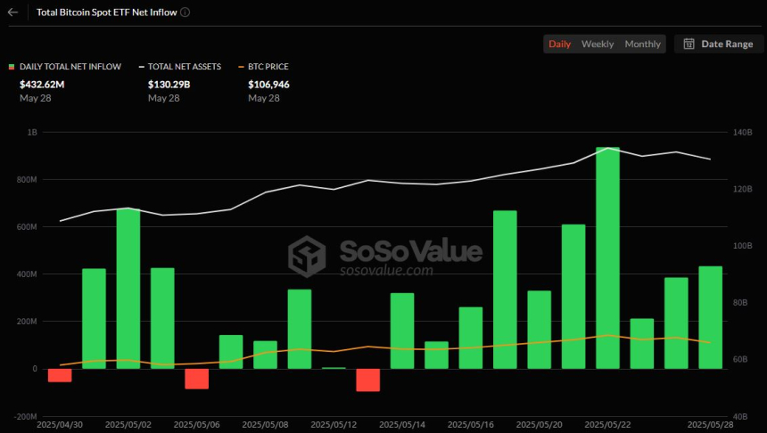Viewport: 767px width, 433px height.
Task: Toggle the BTC PRICE series label
Action: pyautogui.click(x=268, y=67)
